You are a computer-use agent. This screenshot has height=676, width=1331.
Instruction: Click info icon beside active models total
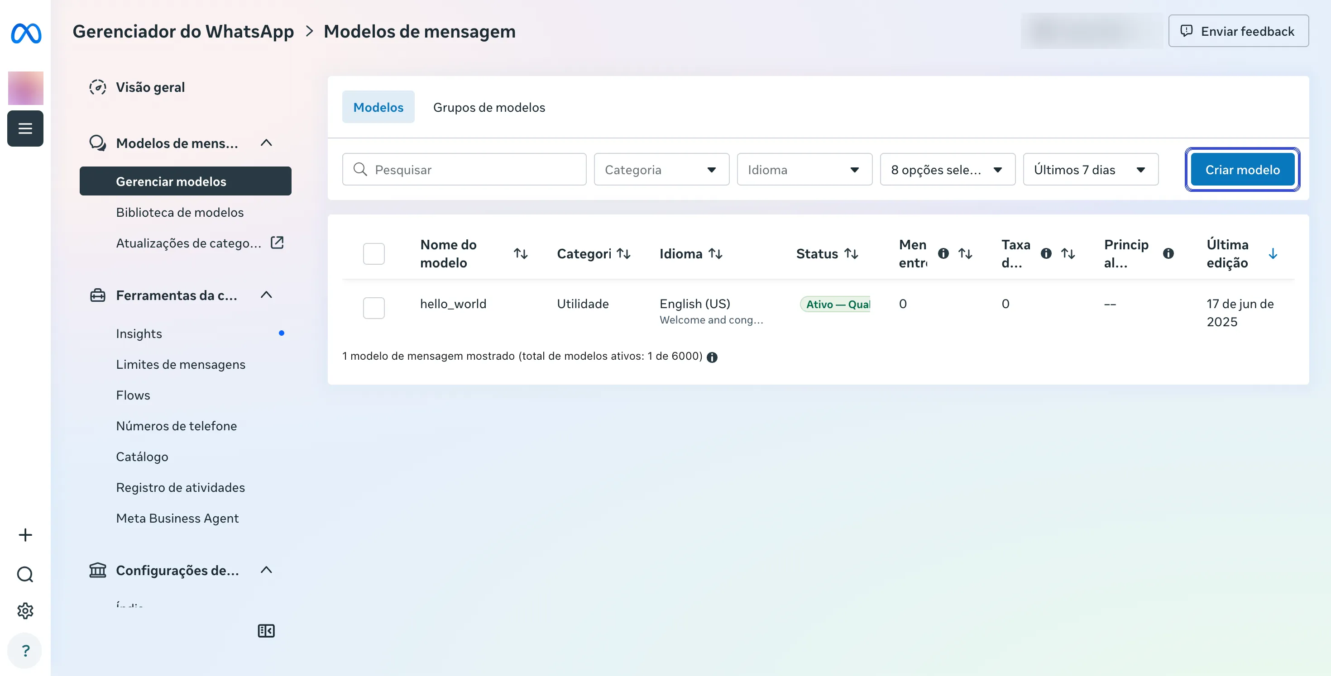pyautogui.click(x=712, y=357)
